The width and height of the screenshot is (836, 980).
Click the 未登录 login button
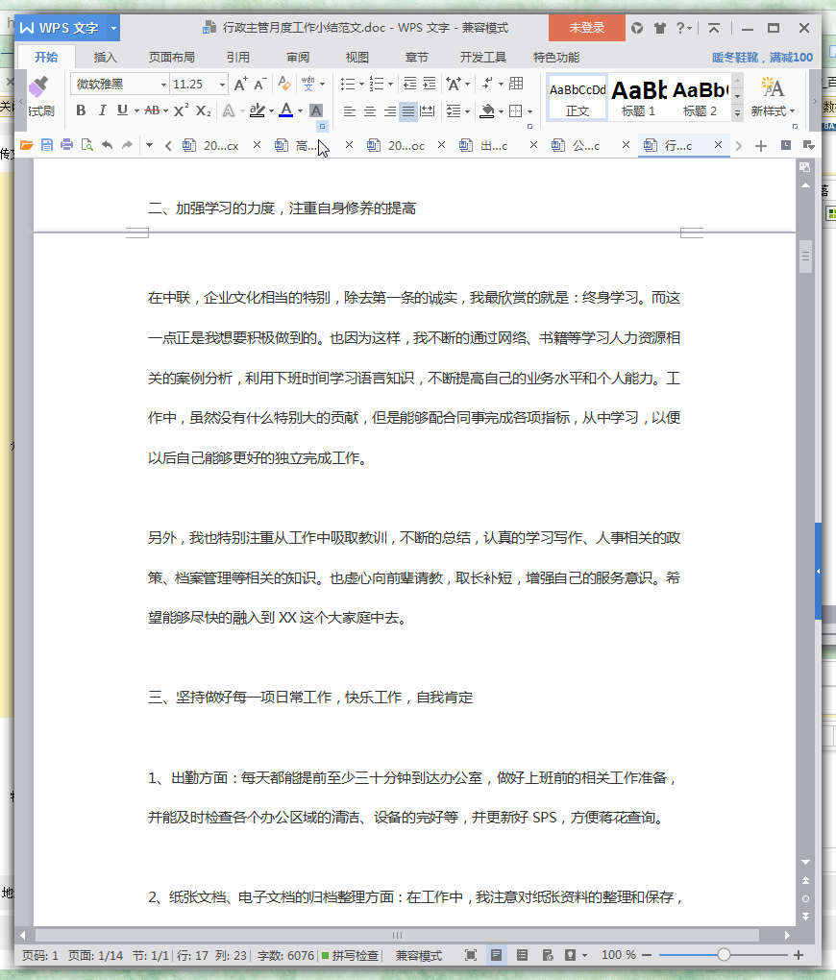pos(586,28)
